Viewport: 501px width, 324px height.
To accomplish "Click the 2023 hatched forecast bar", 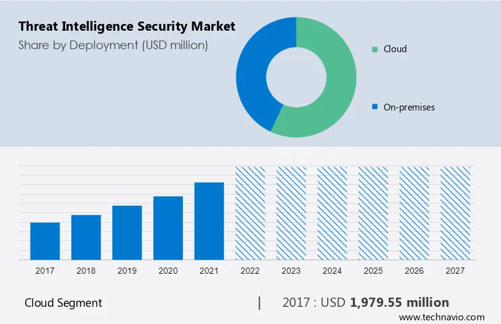I will (x=291, y=213).
